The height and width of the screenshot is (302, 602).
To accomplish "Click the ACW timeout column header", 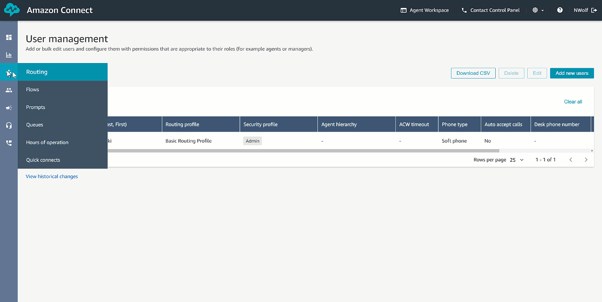I will 417,124.
